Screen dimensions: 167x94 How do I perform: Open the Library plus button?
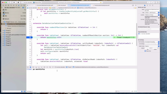pyautogui.click(x=149, y=2)
